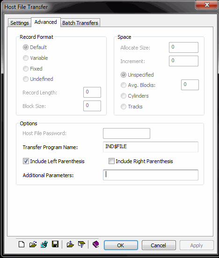Click the folder with up arrow send icon
Viewport: 219px width, 258px height.
click(70, 244)
